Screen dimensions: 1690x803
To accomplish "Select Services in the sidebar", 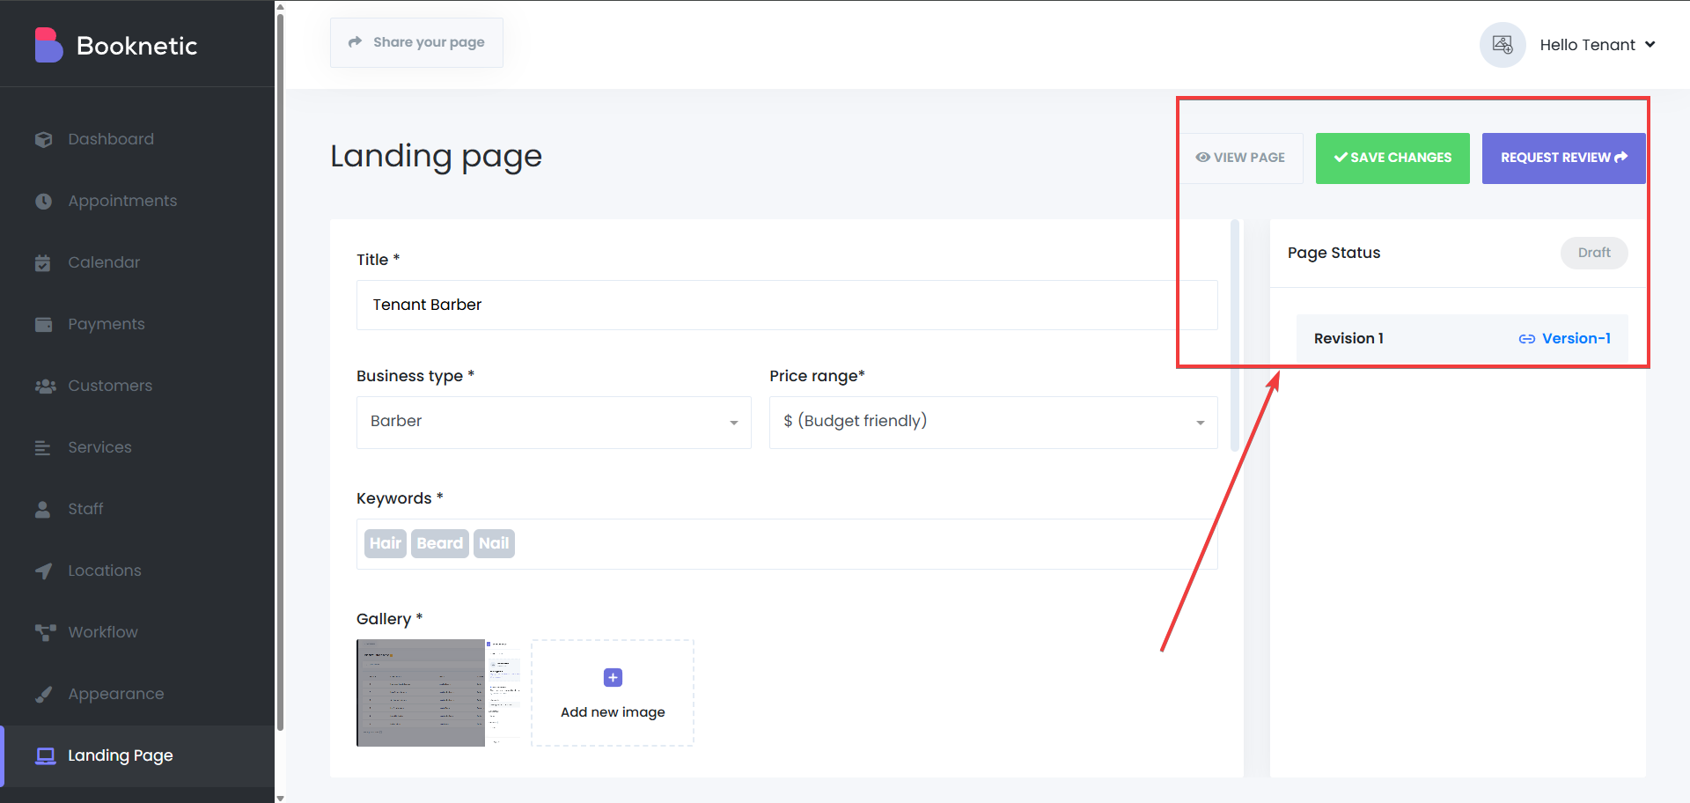I will (137, 447).
